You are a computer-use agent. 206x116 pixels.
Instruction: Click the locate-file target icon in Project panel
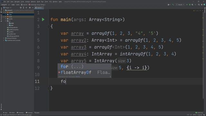click(21, 8)
